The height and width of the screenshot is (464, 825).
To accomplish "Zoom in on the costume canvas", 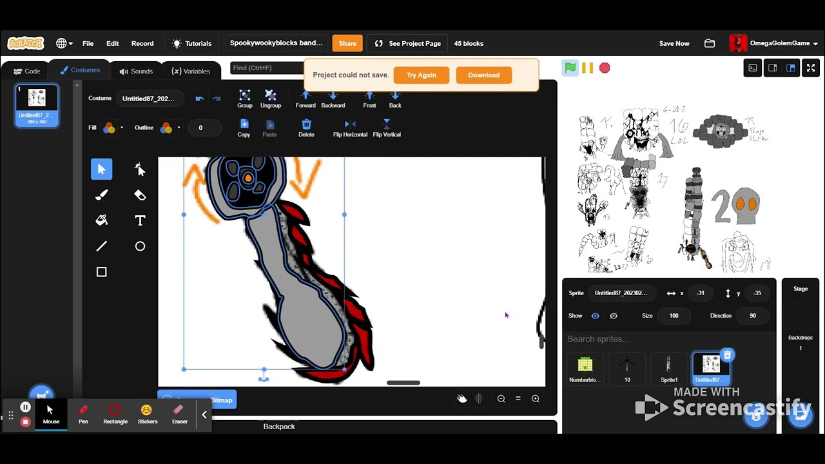I will [536, 399].
